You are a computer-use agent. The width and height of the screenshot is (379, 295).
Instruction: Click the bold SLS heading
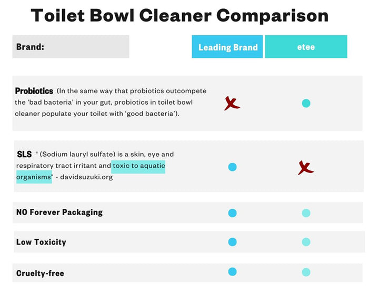point(24,154)
